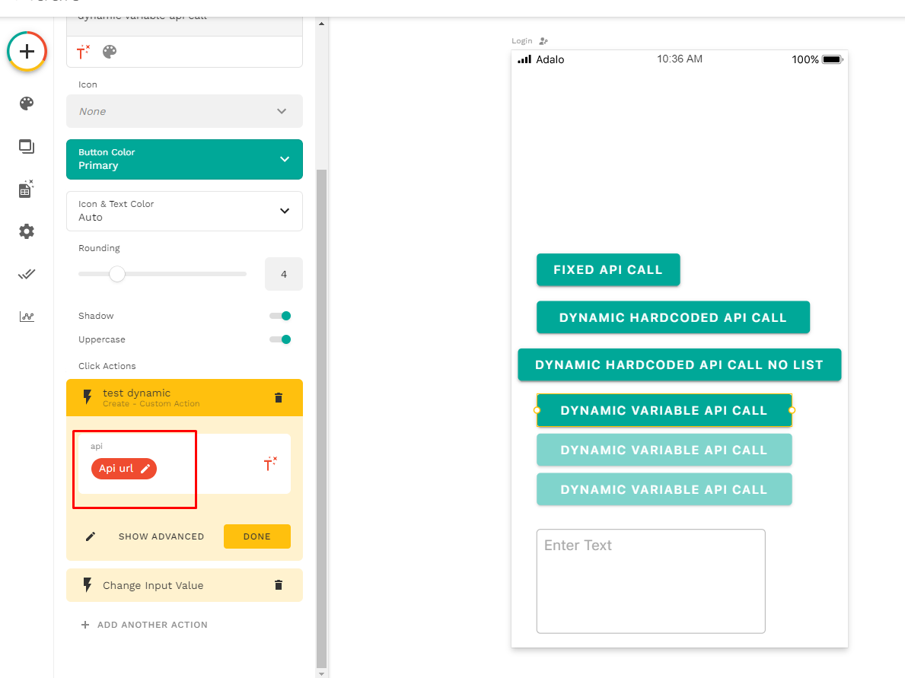
Task: Click the 100% battery text
Action: point(805,59)
